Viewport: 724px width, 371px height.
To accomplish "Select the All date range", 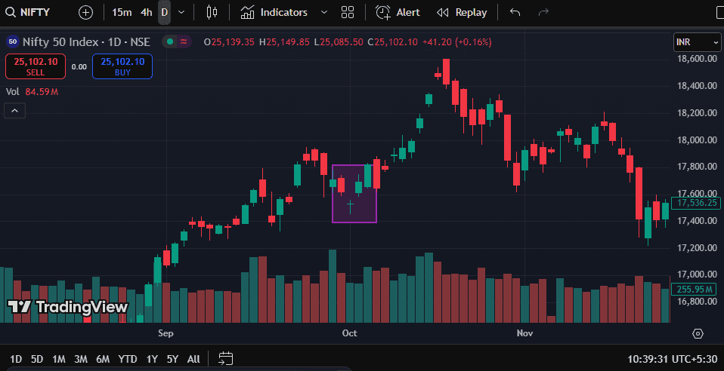I will (x=193, y=359).
